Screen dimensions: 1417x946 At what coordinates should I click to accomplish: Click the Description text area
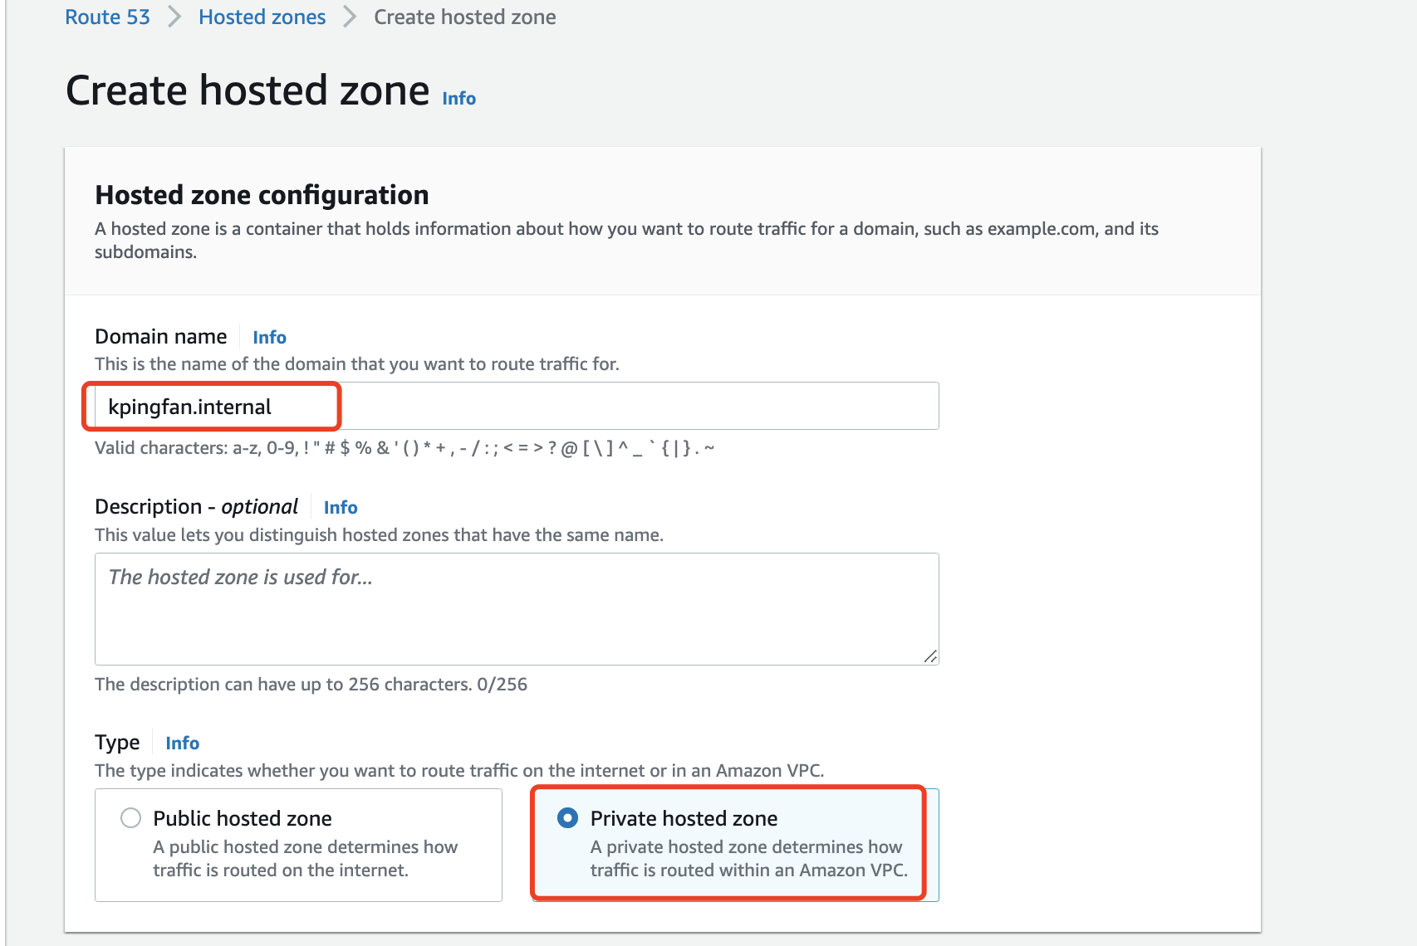click(517, 609)
